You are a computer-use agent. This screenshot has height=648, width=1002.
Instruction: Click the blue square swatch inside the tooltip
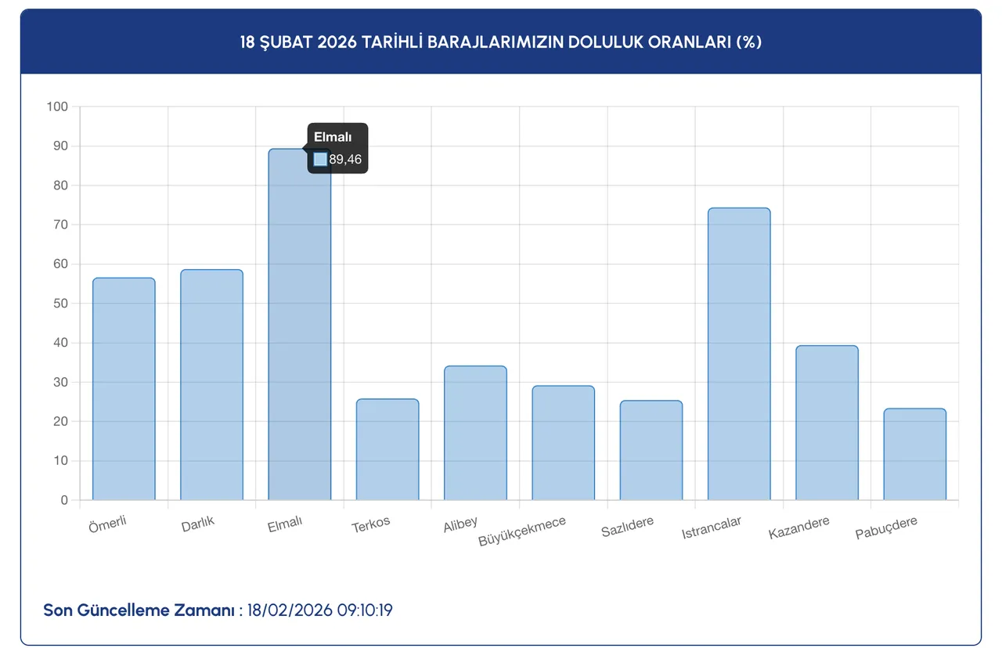[319, 159]
